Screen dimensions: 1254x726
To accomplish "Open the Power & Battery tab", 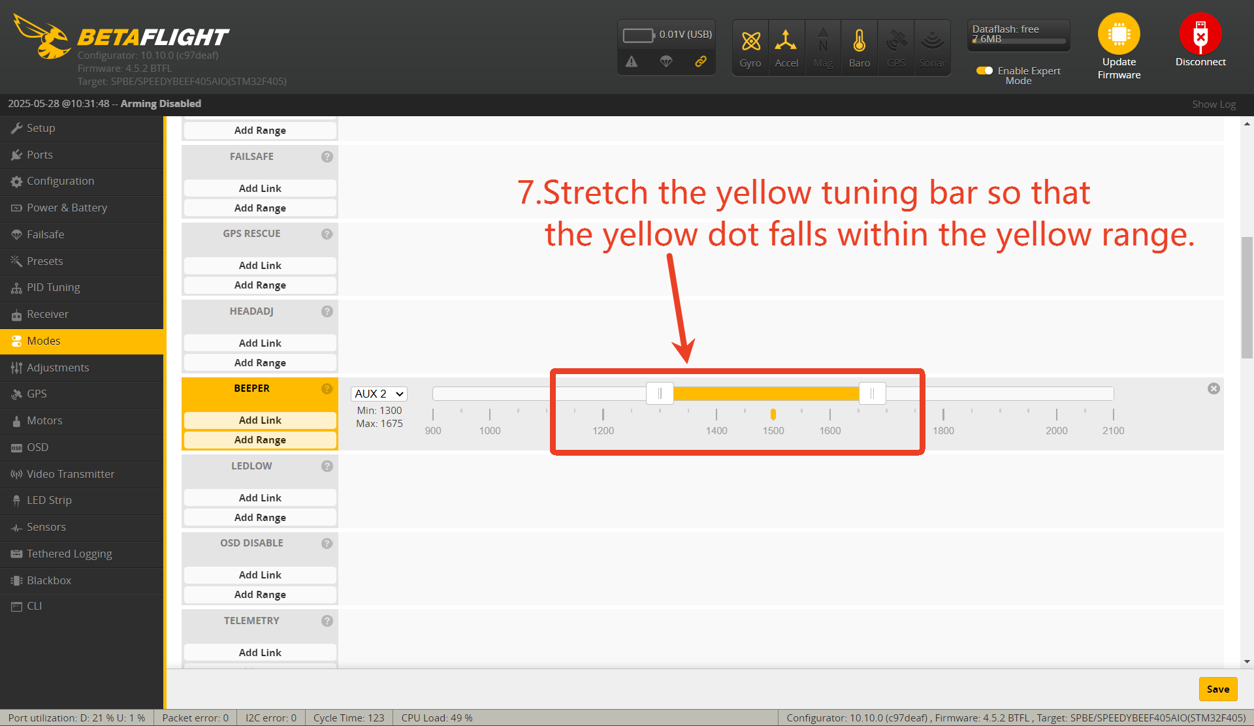I will pos(82,208).
